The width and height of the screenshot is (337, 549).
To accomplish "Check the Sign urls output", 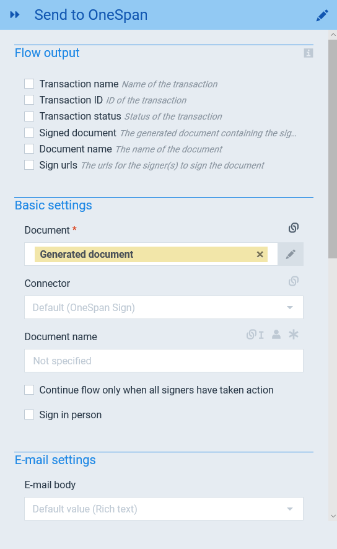I will [x=29, y=165].
